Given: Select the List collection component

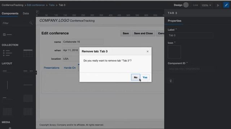Looking at the screenshot, I should [x=7, y=53].
